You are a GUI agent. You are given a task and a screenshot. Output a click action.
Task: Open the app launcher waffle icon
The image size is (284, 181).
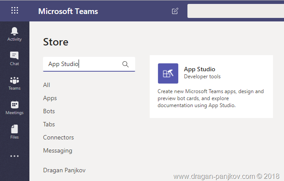[14, 11]
